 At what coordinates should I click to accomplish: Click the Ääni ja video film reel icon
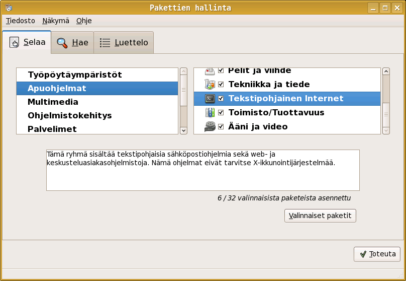210,126
